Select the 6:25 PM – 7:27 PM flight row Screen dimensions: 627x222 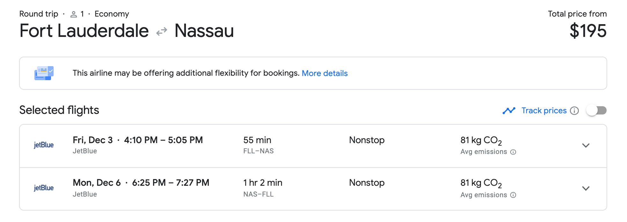click(170, 183)
